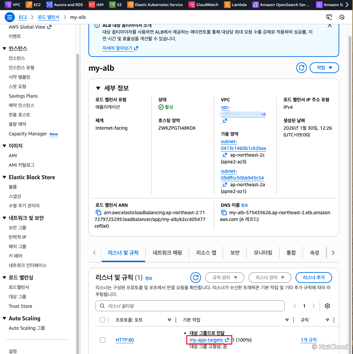This screenshot has width=353, height=354.
Task: Open the CloudShell console icon
Action: pos(329,17)
